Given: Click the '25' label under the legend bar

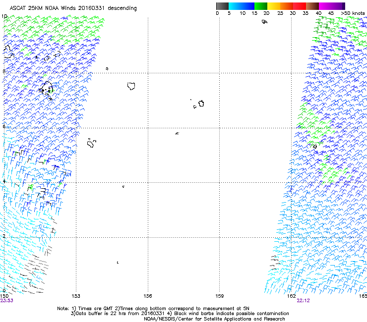Looking at the screenshot, I should pos(280,13).
